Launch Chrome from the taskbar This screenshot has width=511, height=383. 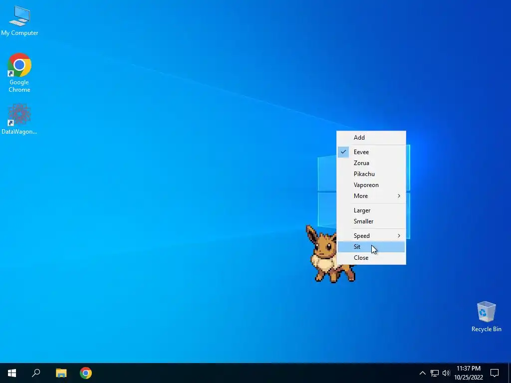click(86, 373)
